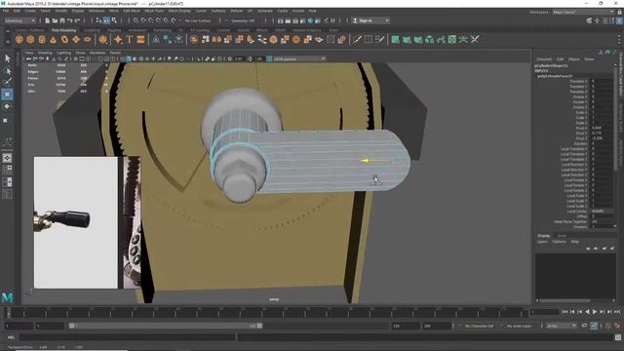624x351 pixels.
Task: Click the Polygon Type text shelf icon
Action: tap(130, 39)
